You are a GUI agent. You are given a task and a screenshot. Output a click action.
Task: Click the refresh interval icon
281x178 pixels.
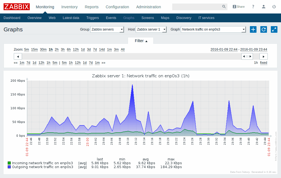(x=263, y=29)
